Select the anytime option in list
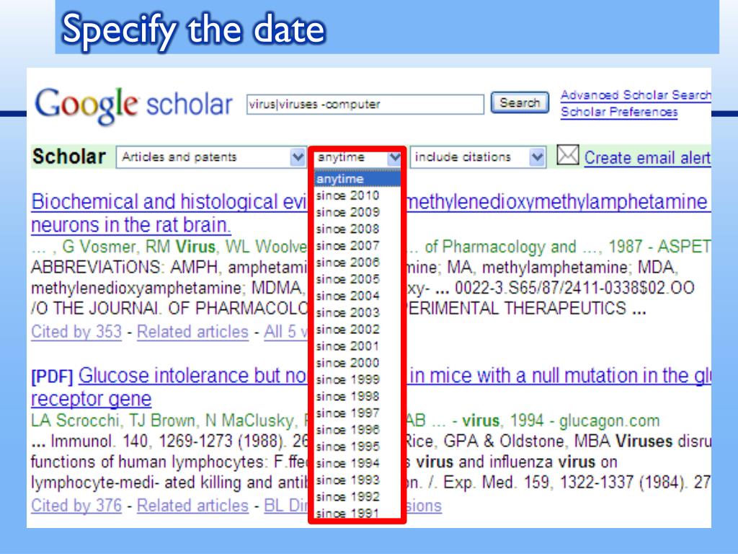738x554 pixels. click(x=357, y=179)
